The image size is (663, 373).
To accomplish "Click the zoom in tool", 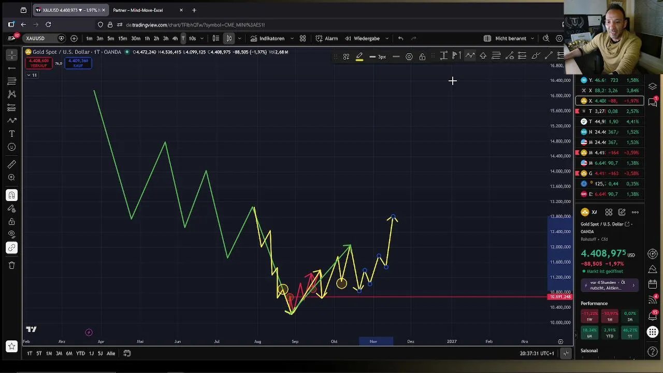I will pyautogui.click(x=11, y=178).
